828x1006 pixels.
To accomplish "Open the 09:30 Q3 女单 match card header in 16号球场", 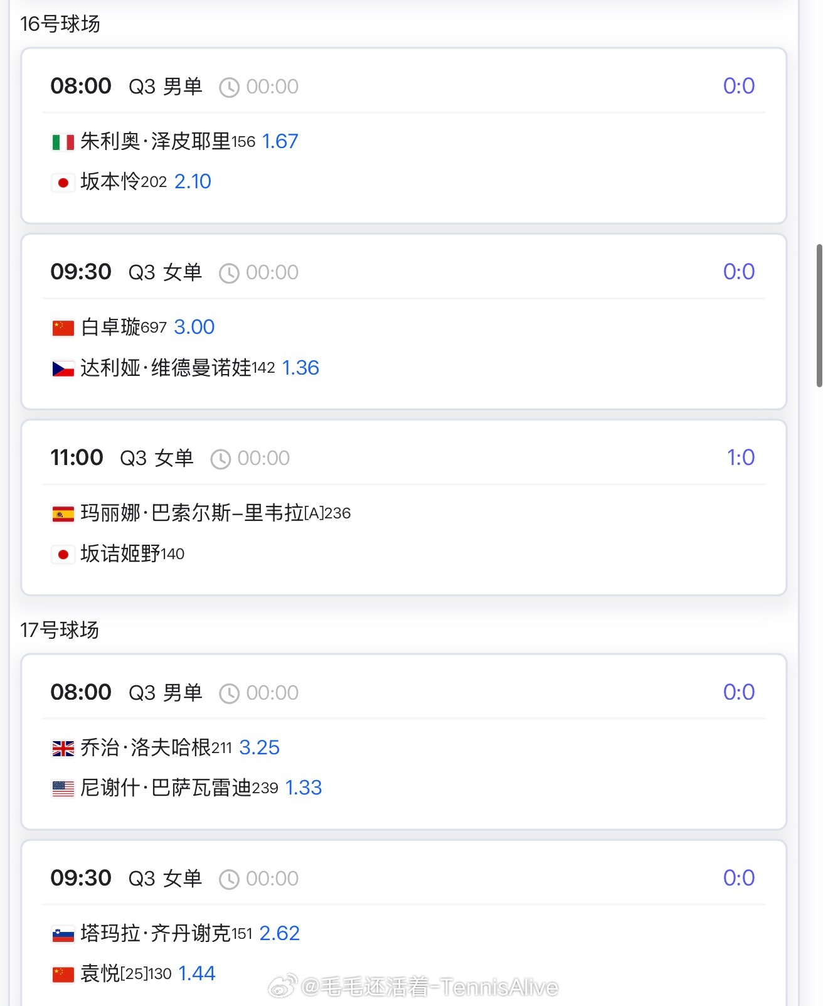I will pos(403,272).
